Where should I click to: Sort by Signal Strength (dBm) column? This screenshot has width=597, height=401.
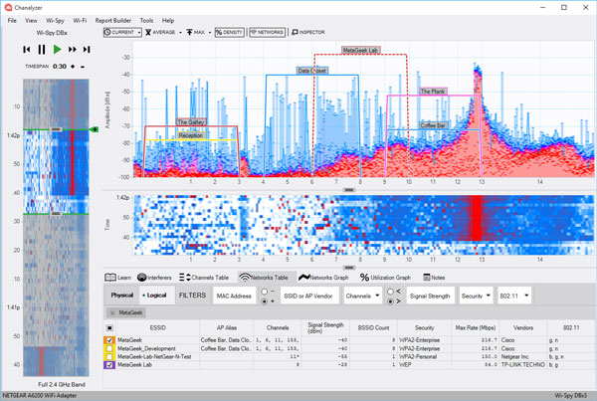[x=325, y=328]
